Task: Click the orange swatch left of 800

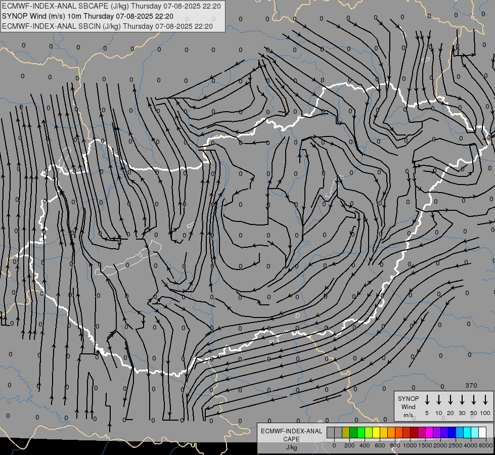Action: click(x=391, y=432)
